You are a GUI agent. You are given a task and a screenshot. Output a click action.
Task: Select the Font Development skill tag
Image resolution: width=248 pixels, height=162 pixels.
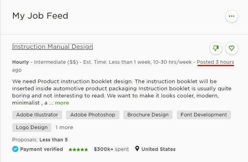(x=204, y=115)
